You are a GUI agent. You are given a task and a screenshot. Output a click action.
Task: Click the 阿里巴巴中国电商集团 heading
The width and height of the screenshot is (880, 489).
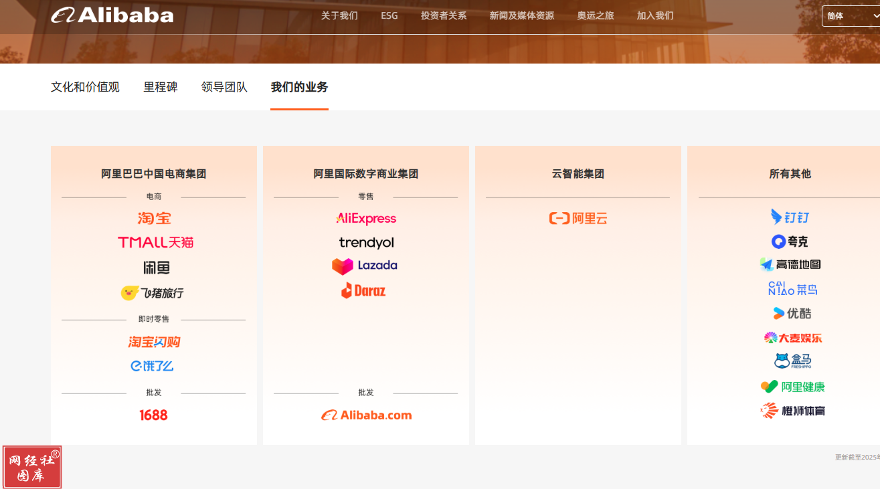tap(154, 174)
